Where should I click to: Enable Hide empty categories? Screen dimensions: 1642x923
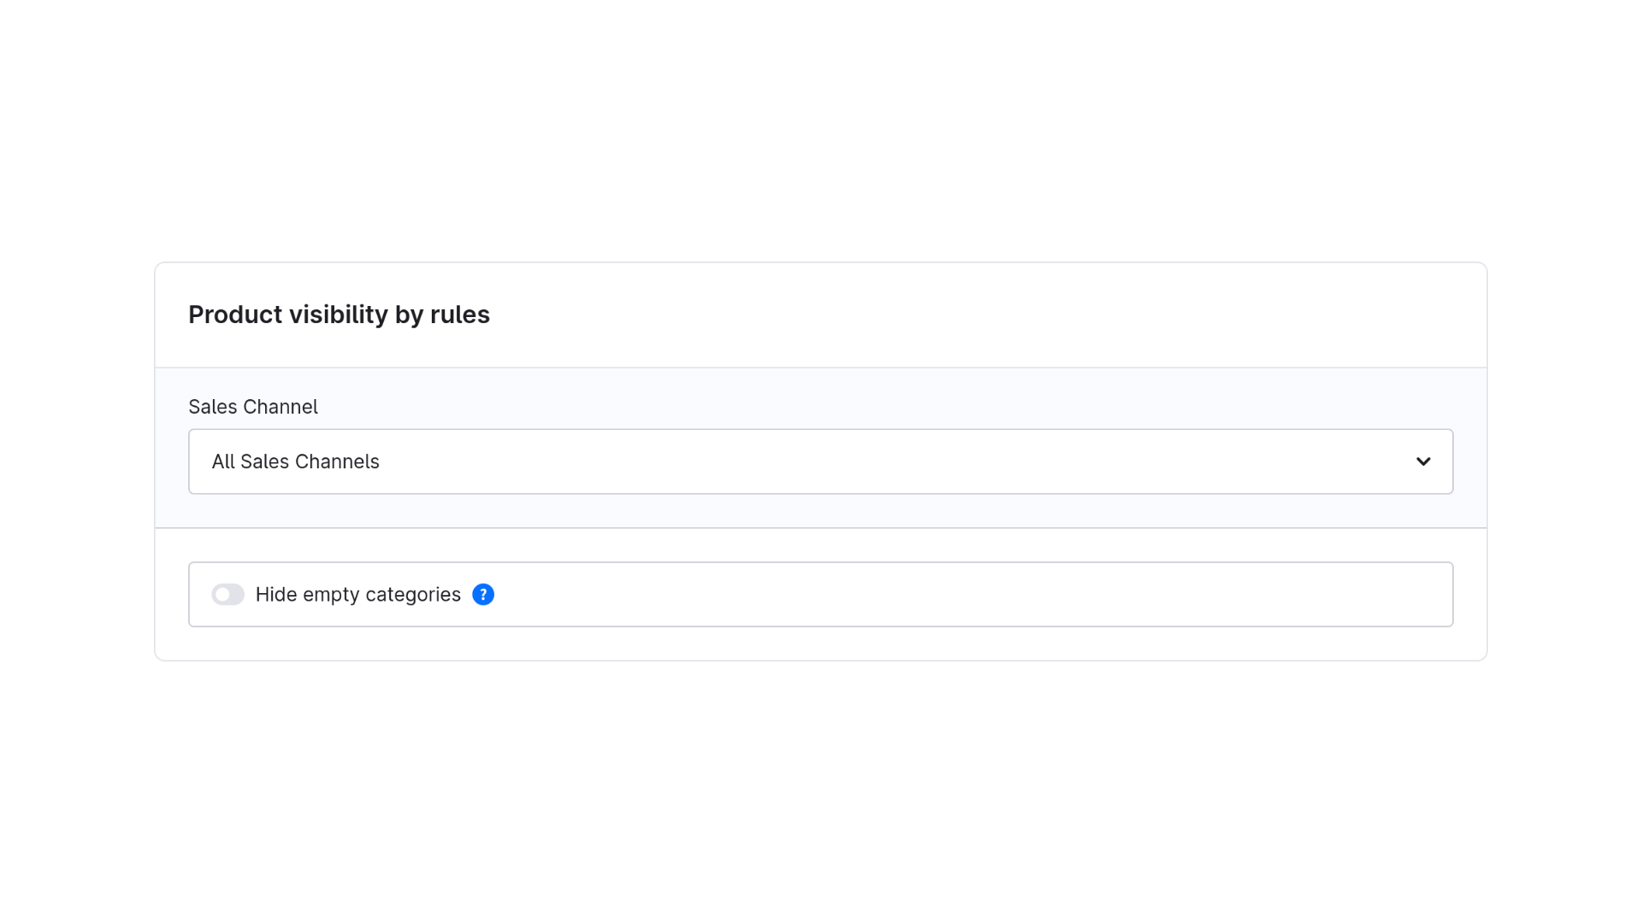pyautogui.click(x=228, y=594)
